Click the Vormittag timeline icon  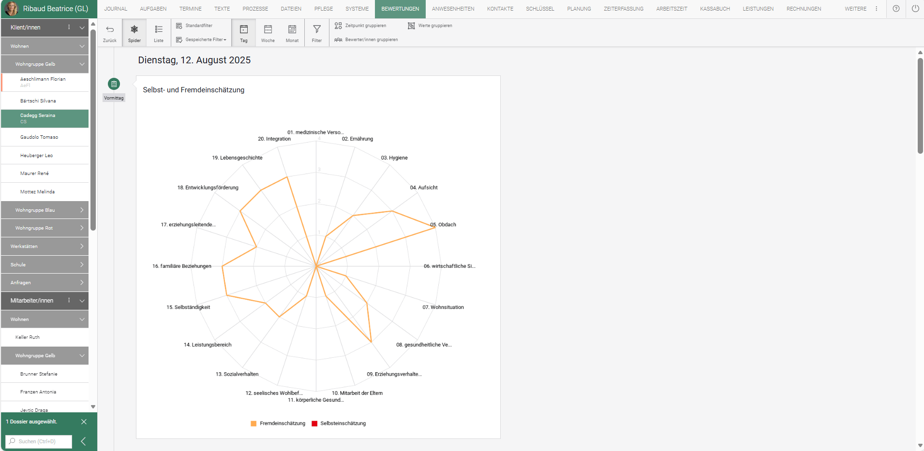click(114, 84)
